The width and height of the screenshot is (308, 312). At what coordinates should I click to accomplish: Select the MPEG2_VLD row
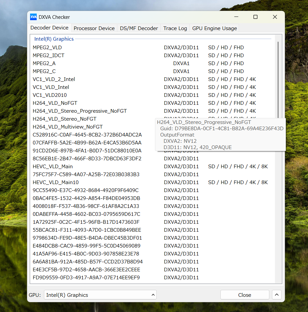(152, 48)
